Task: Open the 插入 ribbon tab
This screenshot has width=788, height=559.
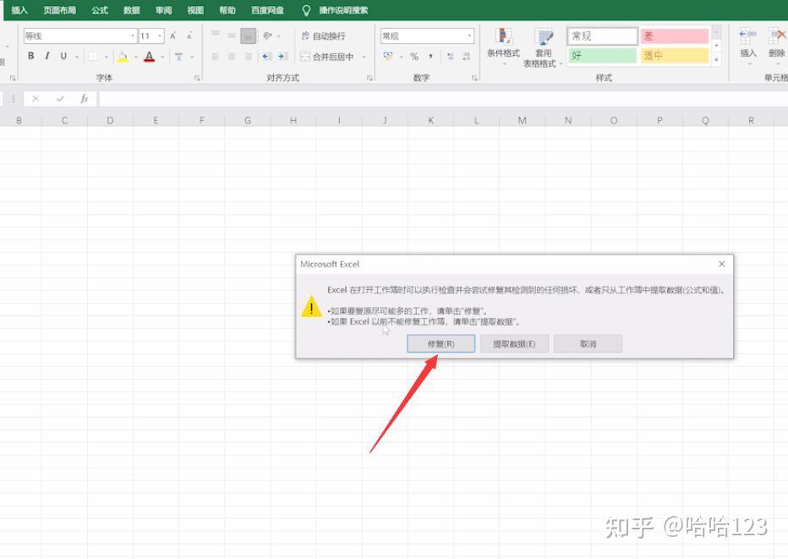Action: 19,10
